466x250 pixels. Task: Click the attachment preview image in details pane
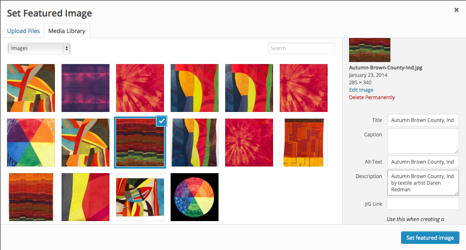click(x=370, y=50)
